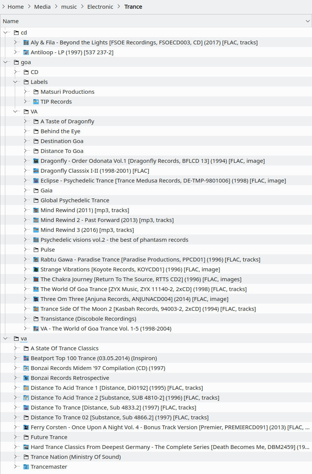Select the Gaia folder

(47, 191)
